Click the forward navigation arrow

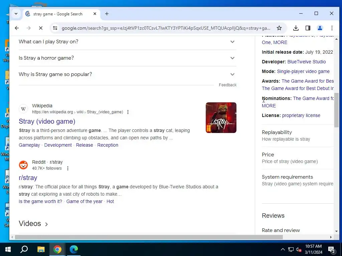pos(29,28)
